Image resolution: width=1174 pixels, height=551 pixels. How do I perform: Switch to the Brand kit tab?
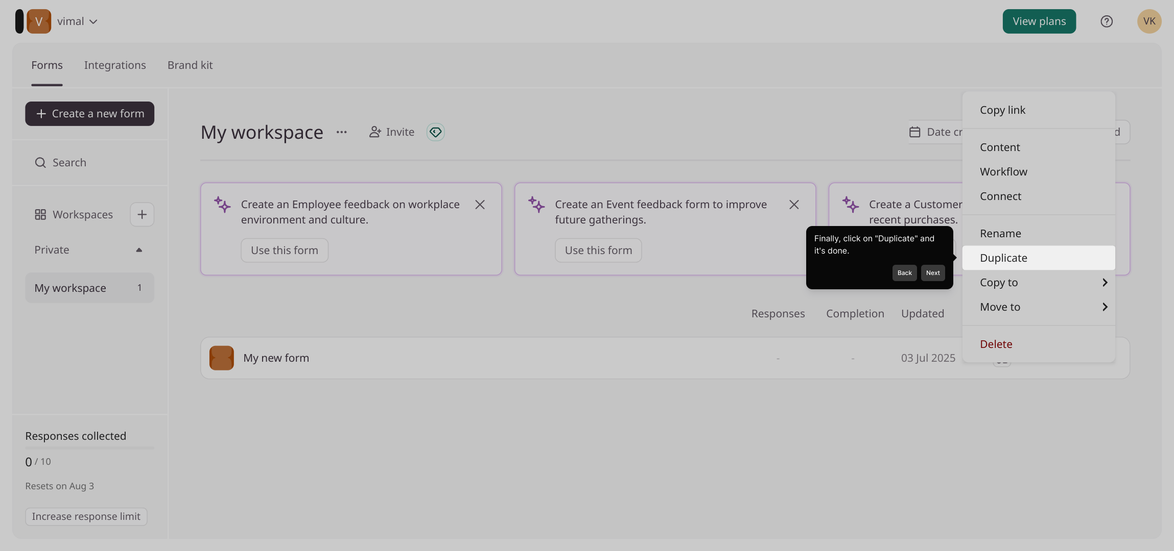pyautogui.click(x=190, y=65)
